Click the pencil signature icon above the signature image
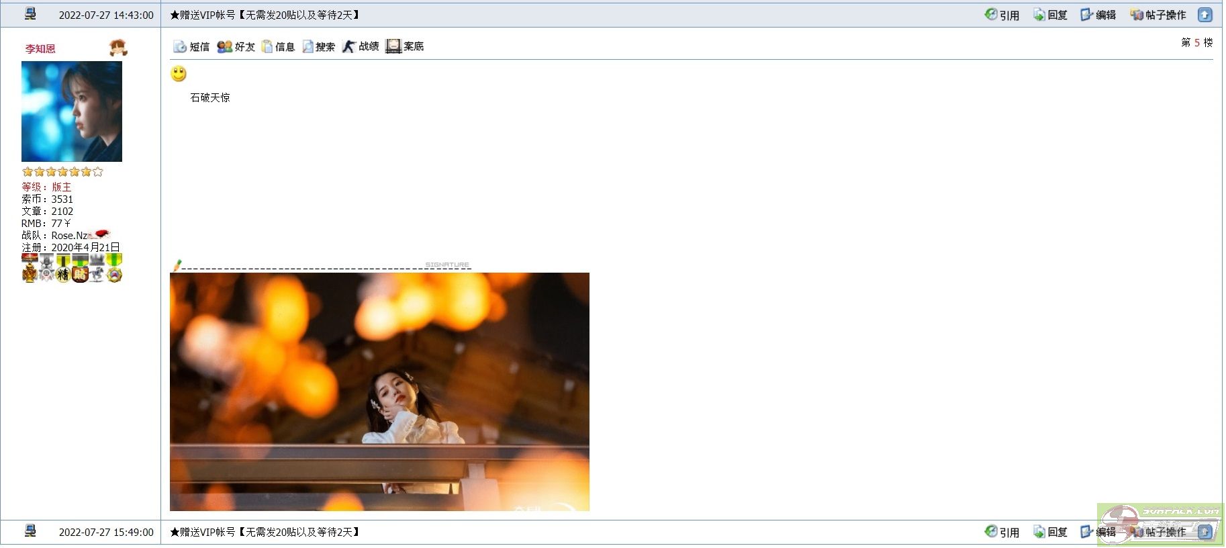The height and width of the screenshot is (548, 1226). [177, 266]
